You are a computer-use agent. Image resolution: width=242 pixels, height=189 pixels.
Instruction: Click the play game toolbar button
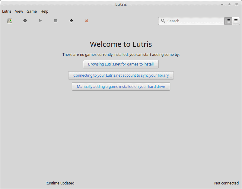(40, 21)
